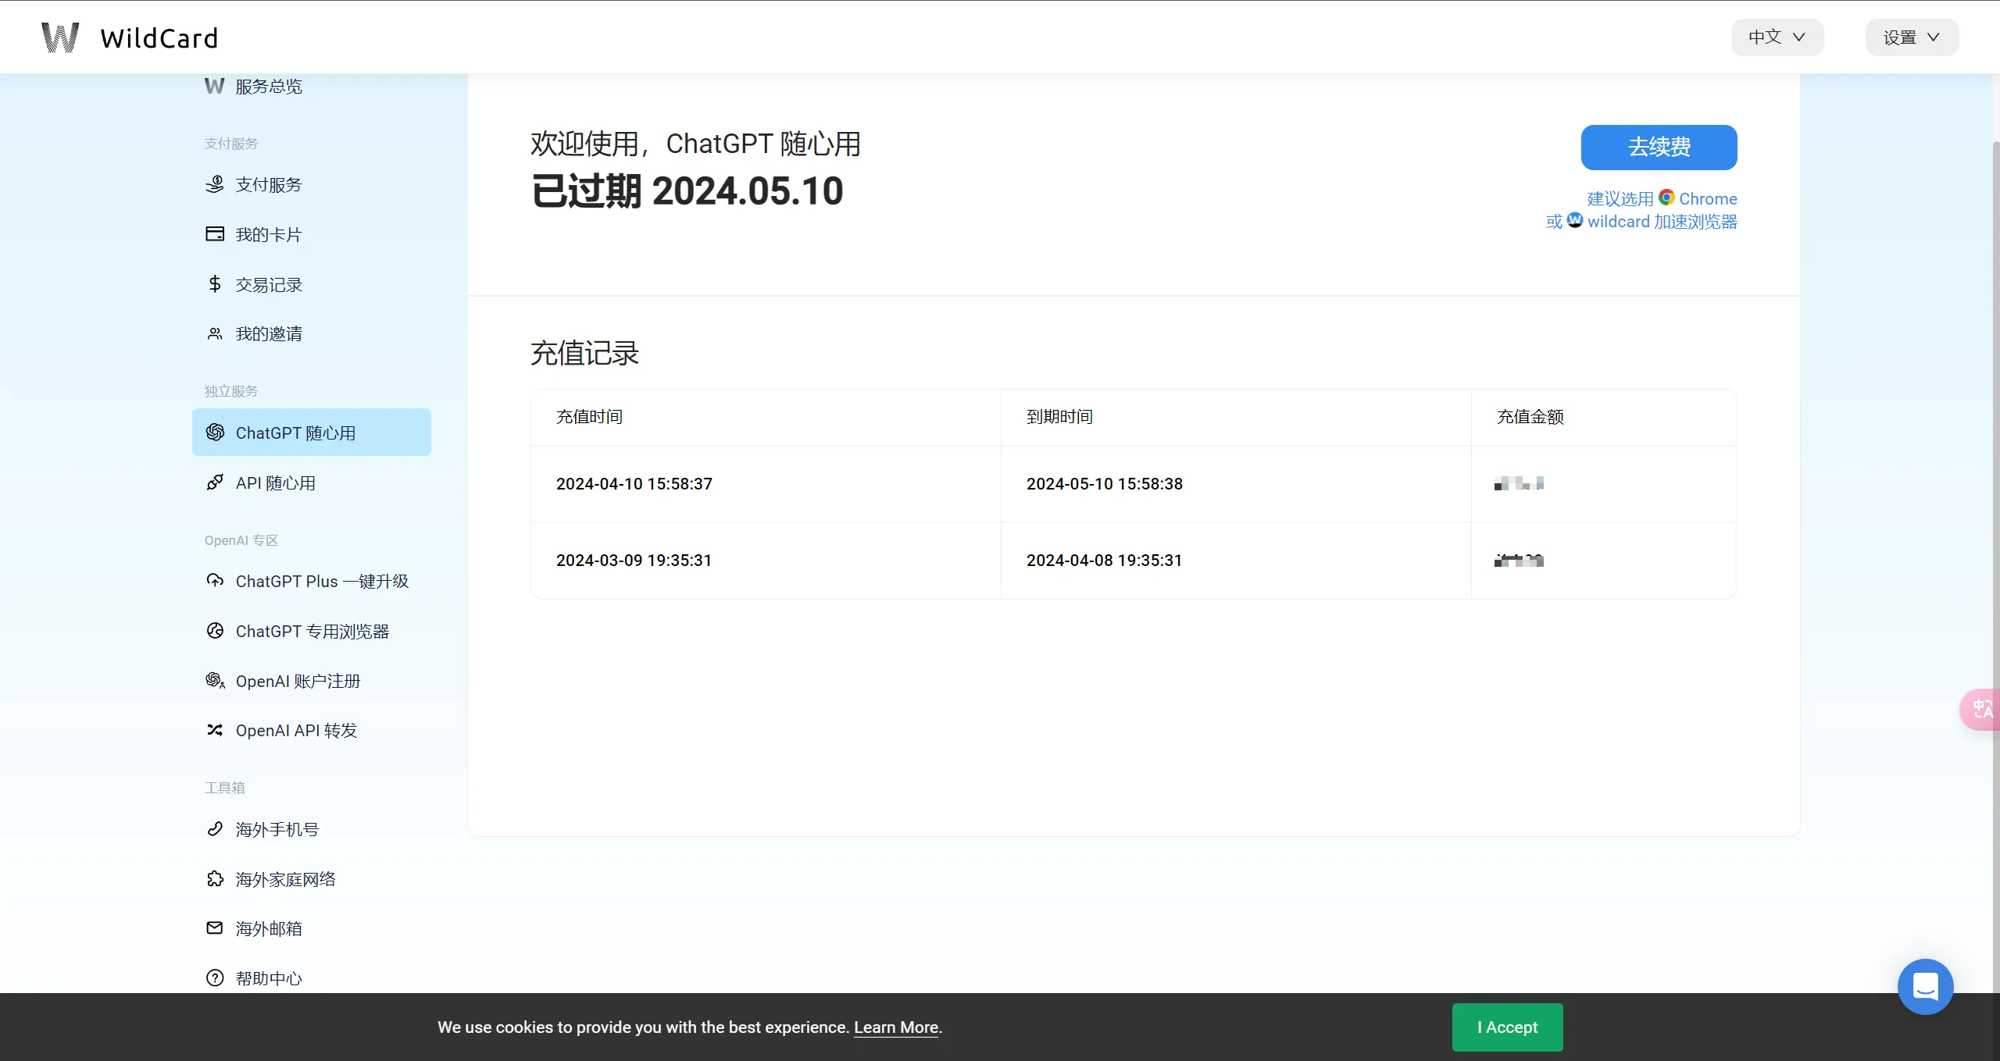Click the credit card icon for 我的卡片

pyautogui.click(x=215, y=234)
